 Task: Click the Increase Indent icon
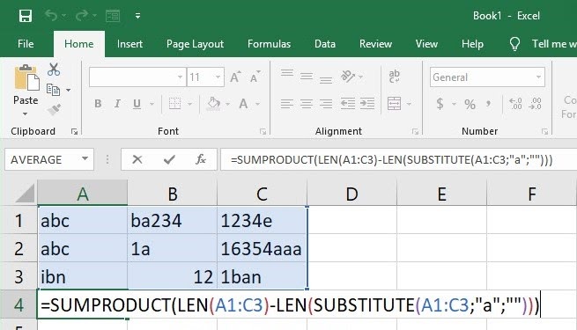[366, 104]
